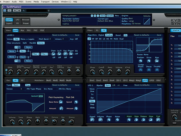Click Reset to defaults in Layer 1 panel
Image resolution: width=181 pixels, height=136 pixels.
coord(60,35)
